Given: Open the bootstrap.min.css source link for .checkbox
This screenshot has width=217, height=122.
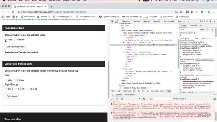Looking at the screenshot, I should tap(205, 38).
